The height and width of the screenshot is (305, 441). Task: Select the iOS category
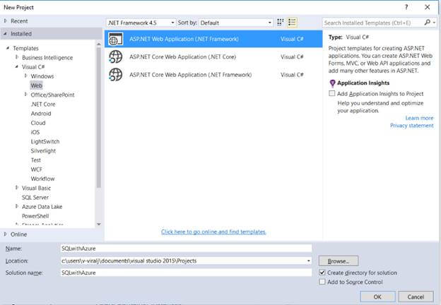pos(35,132)
